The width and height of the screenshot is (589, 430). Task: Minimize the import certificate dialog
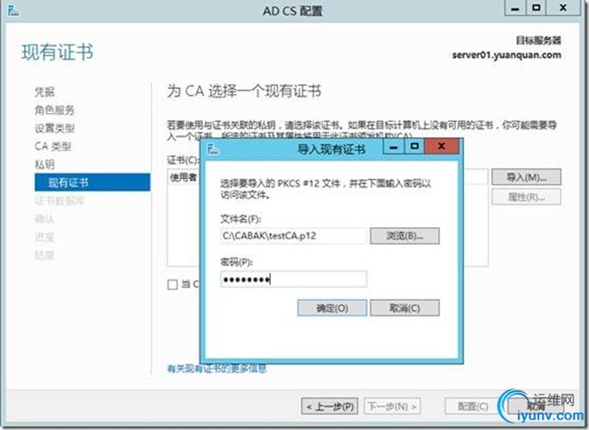click(393, 146)
